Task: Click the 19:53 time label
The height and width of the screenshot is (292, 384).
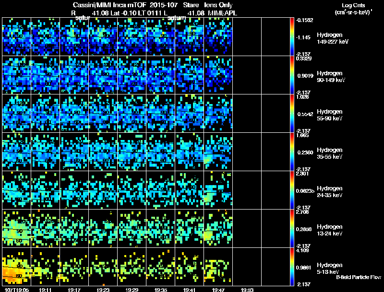Action: (x=247, y=290)
